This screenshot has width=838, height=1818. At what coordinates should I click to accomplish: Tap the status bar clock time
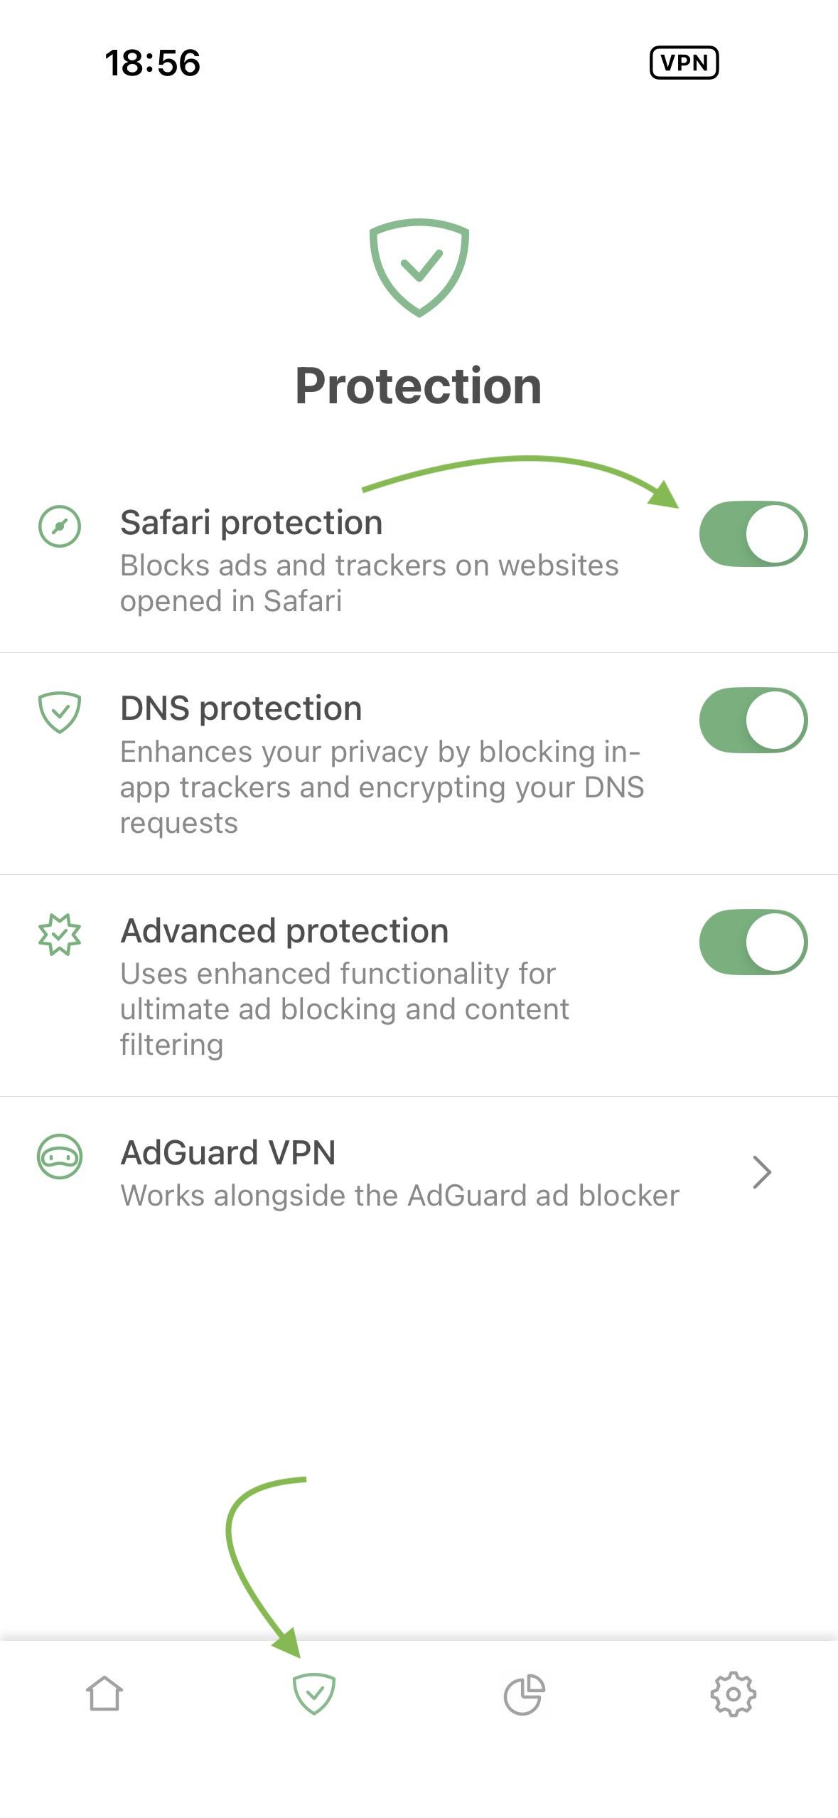pos(153,63)
